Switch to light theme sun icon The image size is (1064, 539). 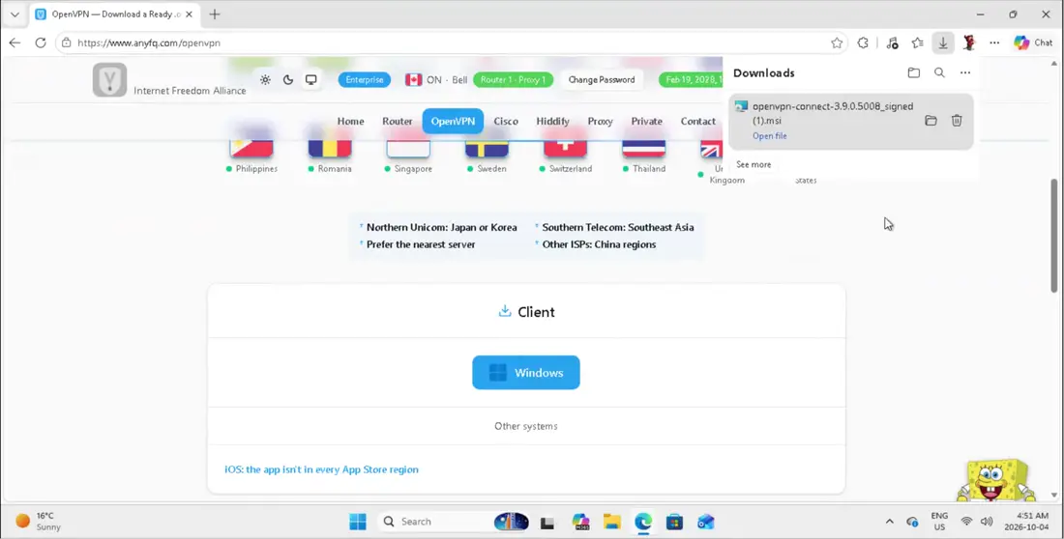coord(265,80)
